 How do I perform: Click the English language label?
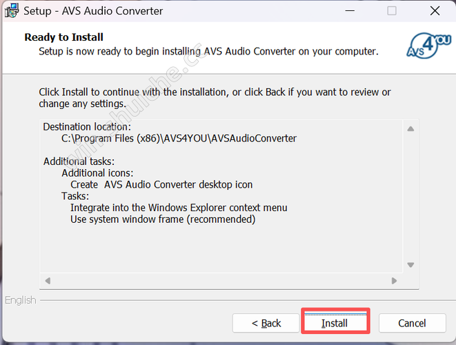[x=19, y=300]
